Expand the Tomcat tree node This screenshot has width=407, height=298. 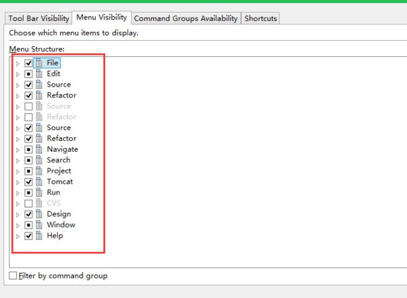point(18,182)
